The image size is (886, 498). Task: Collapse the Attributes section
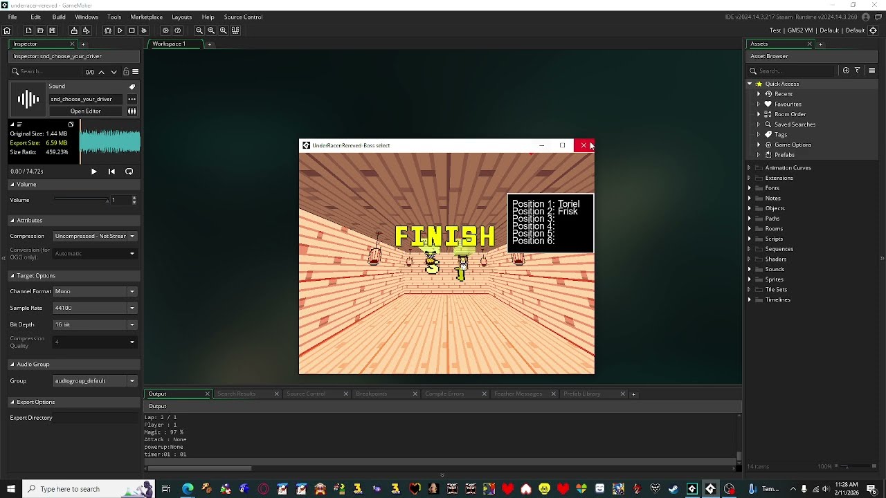[x=12, y=221]
